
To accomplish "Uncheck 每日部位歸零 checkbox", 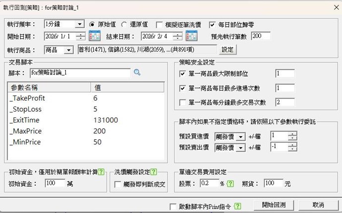I will pyautogui.click(x=213, y=24).
